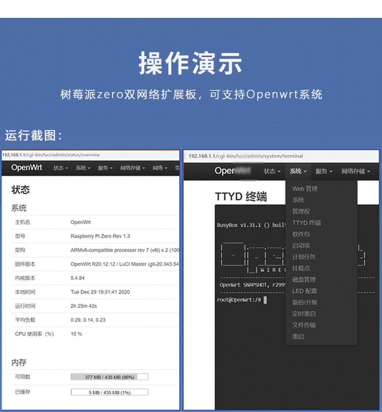The height and width of the screenshot is (412, 382).
Task: Click the BusyBox v1.31.1 line in terminal
Action: tap(251, 225)
